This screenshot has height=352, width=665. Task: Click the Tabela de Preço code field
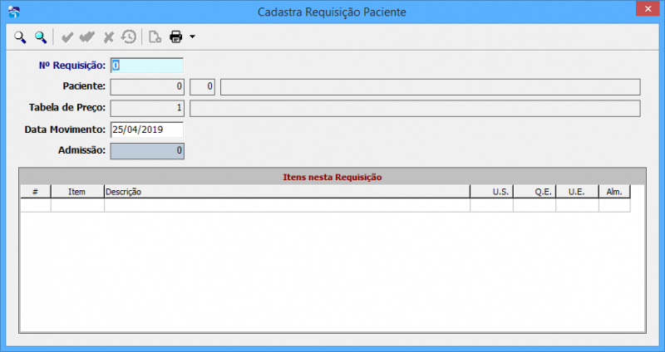(147, 108)
